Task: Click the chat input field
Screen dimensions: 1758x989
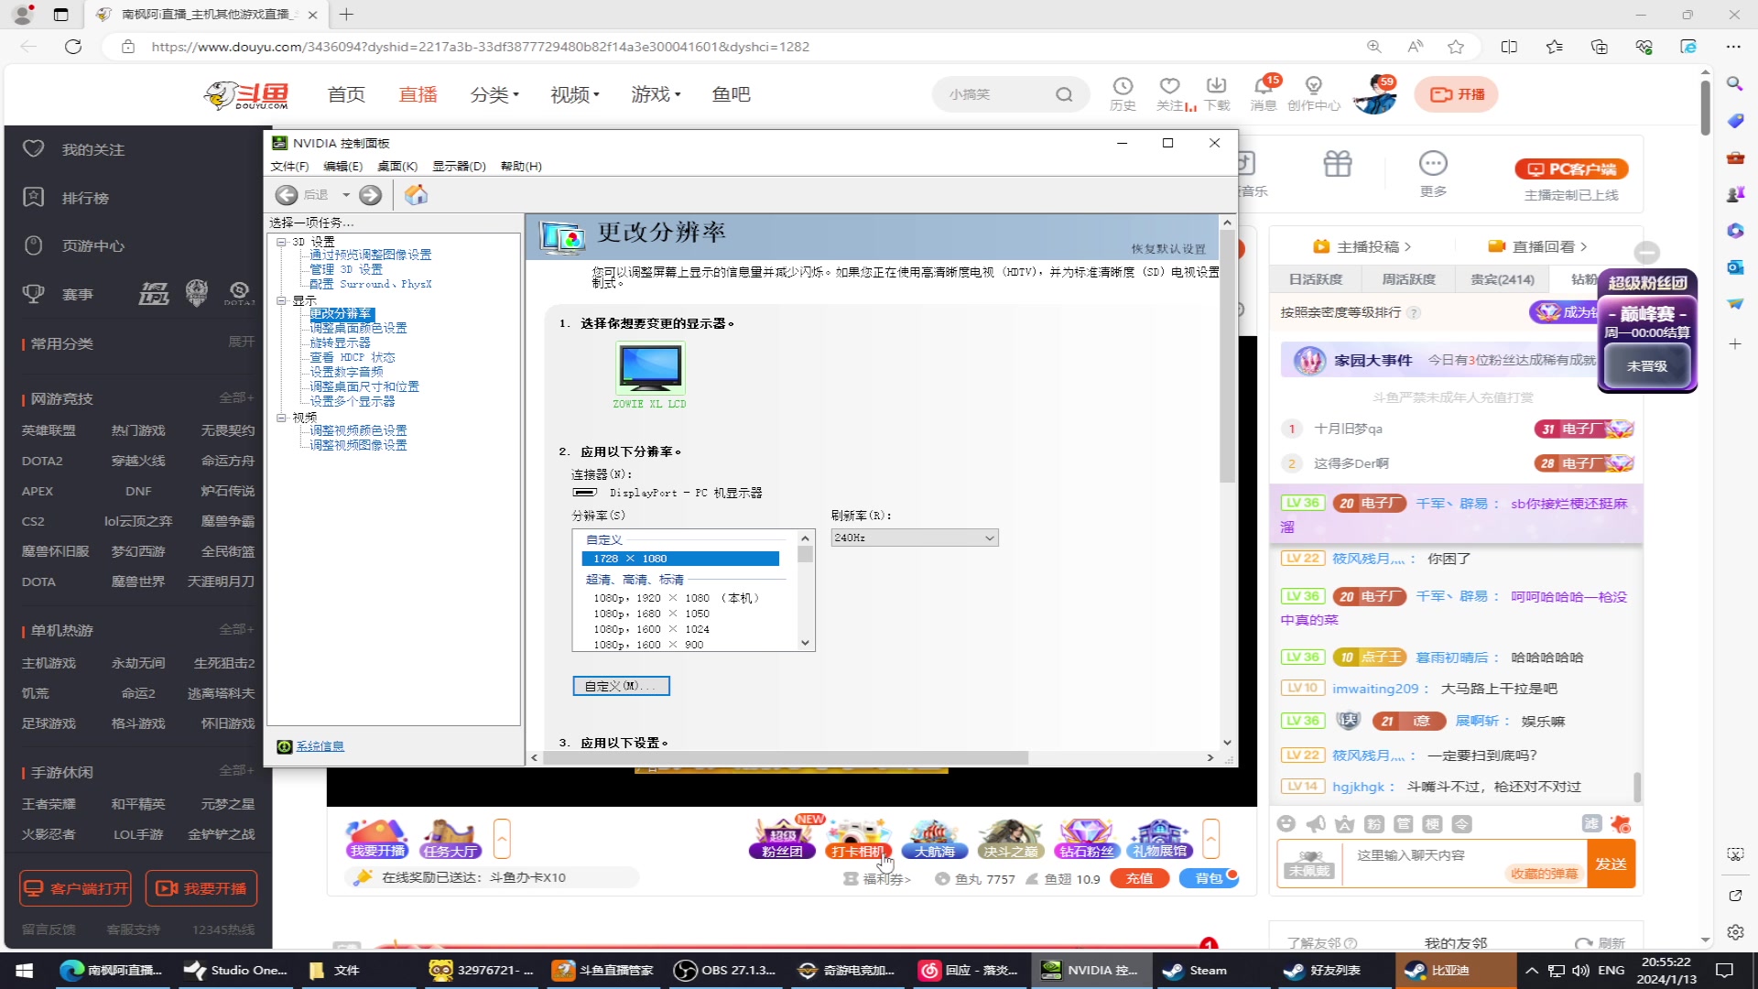Action: 1463,864
